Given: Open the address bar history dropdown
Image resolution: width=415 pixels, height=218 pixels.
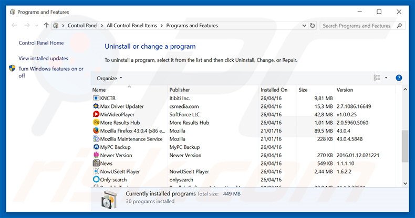Looking at the screenshot, I should pos(304,26).
